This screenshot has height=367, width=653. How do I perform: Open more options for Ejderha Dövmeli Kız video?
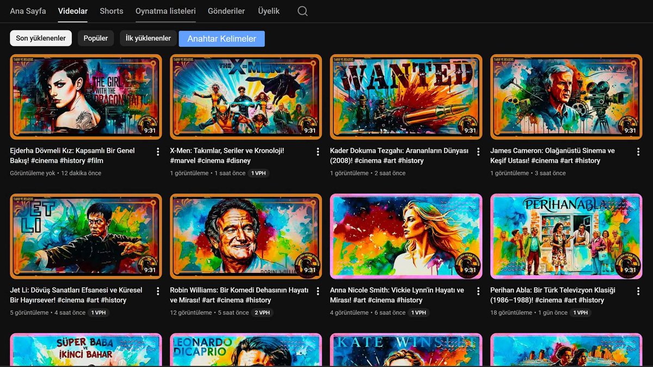tap(158, 151)
